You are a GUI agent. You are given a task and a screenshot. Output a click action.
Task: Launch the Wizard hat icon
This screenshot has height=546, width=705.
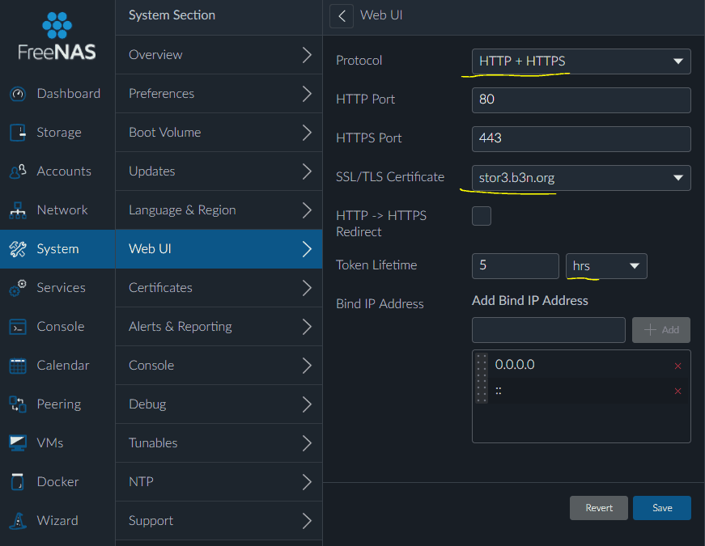pos(18,521)
